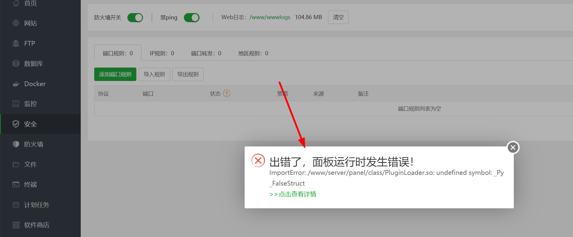Click the 端口规则列表为空 message
This screenshot has width=573, height=237.
tap(419, 108)
